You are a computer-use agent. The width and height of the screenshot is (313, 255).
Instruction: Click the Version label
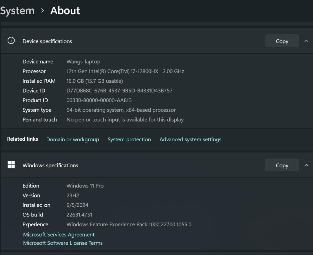pos(31,195)
